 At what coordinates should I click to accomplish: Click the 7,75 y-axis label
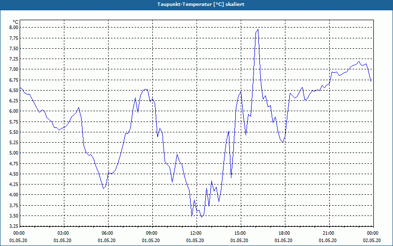13,38
